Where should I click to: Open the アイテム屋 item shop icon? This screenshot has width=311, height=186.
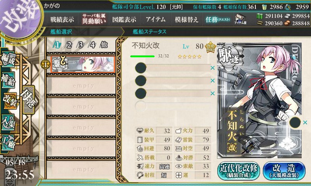pyautogui.click(x=240, y=19)
